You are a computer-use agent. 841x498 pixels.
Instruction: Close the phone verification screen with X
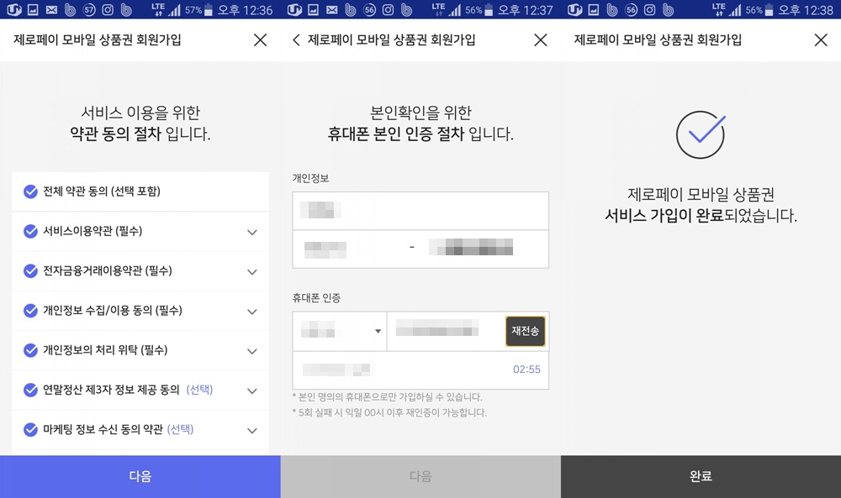point(541,39)
